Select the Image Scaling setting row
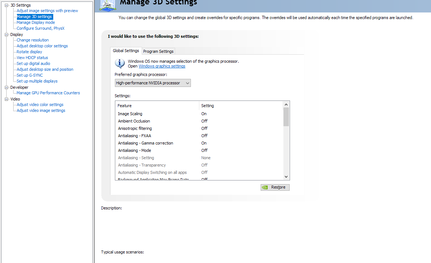This screenshot has width=431, height=263. tap(130, 114)
